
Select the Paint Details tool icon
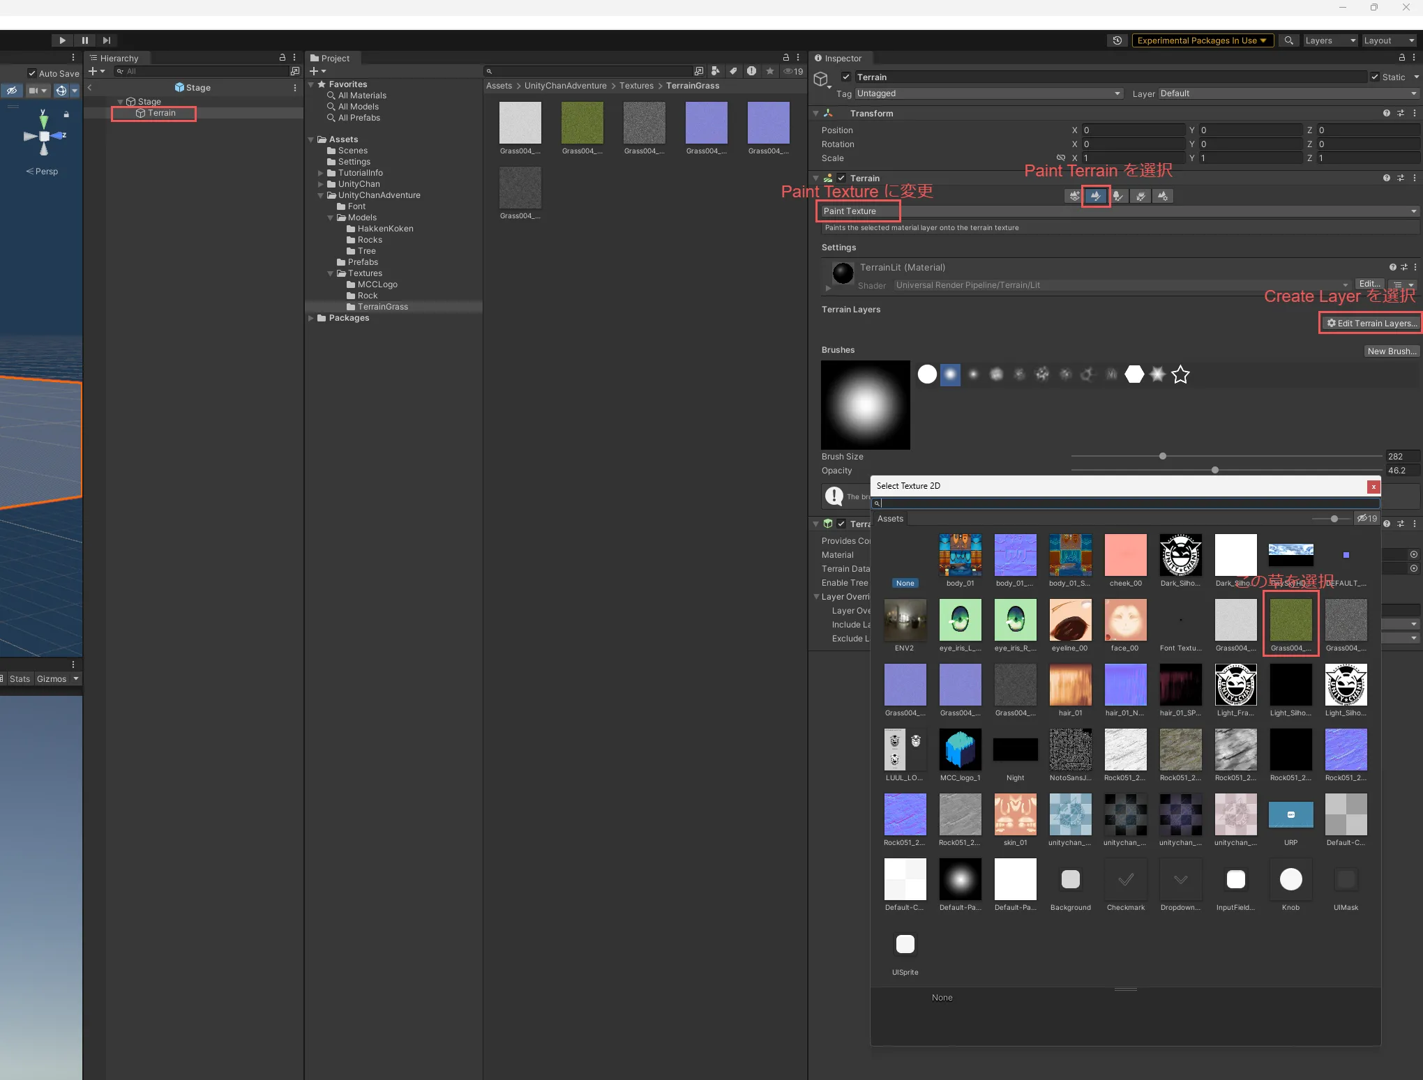[1140, 196]
